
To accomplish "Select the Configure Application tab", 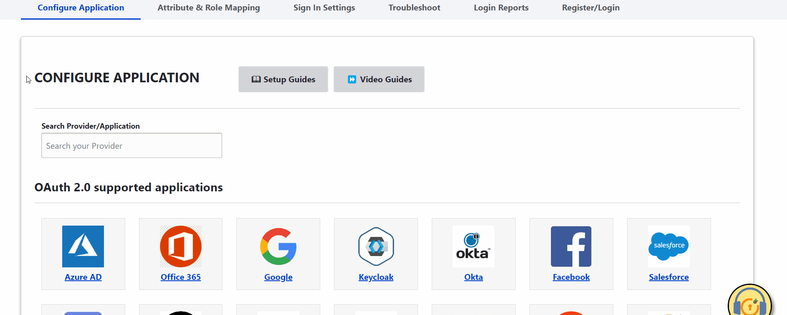I will pyautogui.click(x=81, y=8).
